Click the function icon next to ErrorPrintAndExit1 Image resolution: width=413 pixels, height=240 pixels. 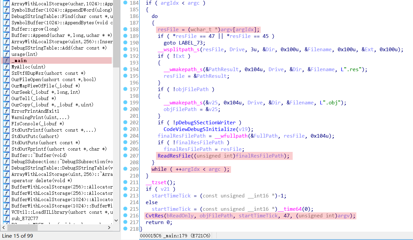[6, 111]
